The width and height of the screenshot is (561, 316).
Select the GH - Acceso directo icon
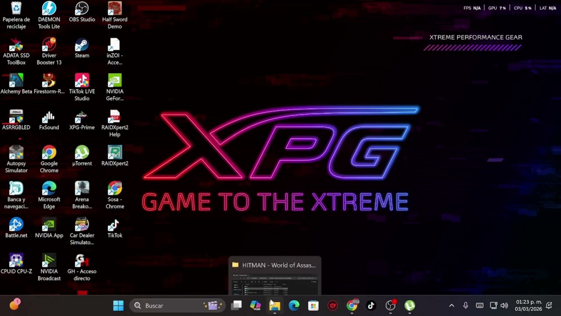(x=82, y=267)
